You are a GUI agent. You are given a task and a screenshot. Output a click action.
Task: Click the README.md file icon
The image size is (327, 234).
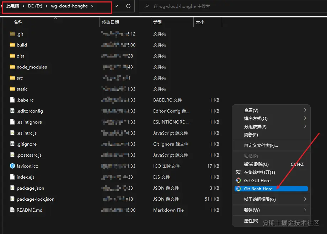[12, 210]
